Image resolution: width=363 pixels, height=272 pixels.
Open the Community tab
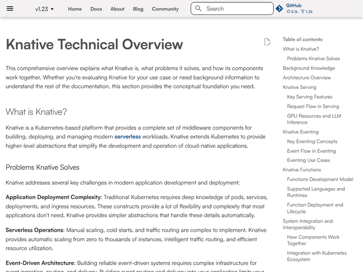coord(165,9)
